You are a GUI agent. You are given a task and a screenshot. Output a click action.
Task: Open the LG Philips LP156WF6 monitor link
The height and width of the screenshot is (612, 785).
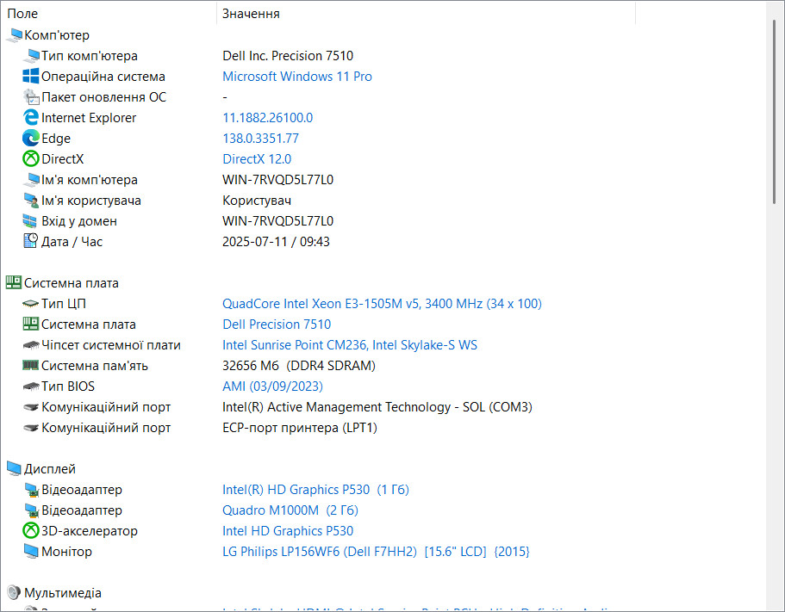coord(376,552)
